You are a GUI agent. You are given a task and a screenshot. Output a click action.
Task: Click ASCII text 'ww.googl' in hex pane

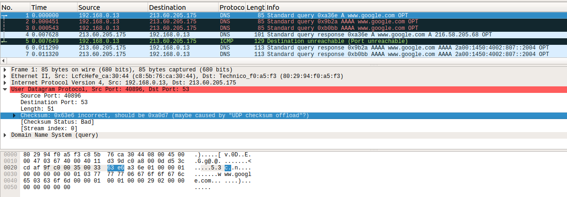(x=238, y=174)
